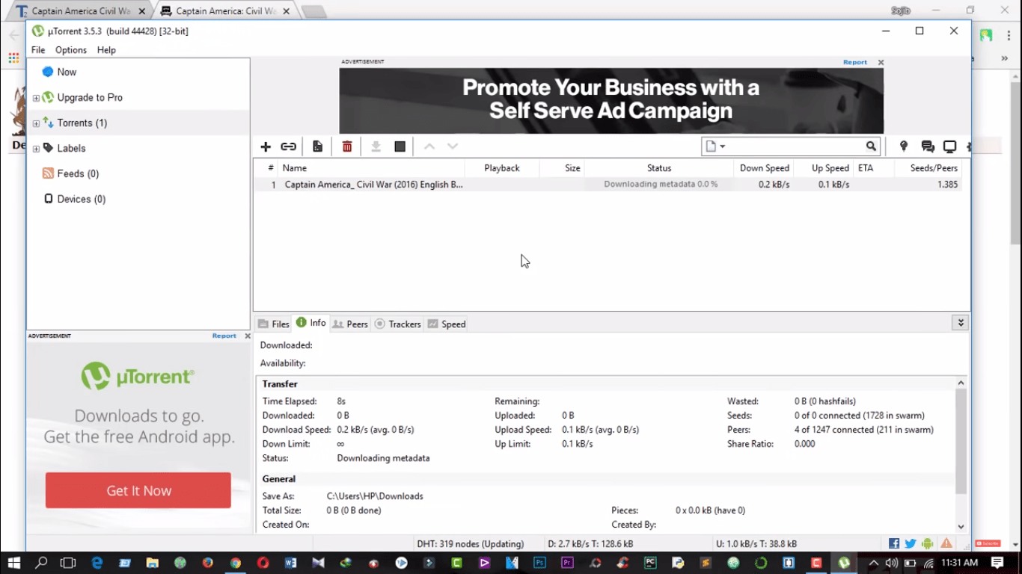Click the Move Down Queue arrow
This screenshot has width=1022, height=574.
pyautogui.click(x=453, y=146)
